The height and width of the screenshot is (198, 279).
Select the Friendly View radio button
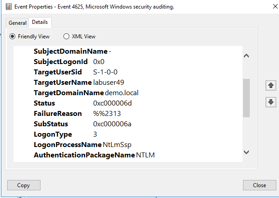pos(12,37)
